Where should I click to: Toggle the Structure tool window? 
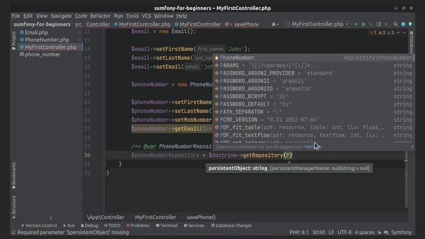[13, 206]
